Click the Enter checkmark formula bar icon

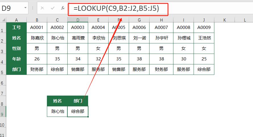52,8
